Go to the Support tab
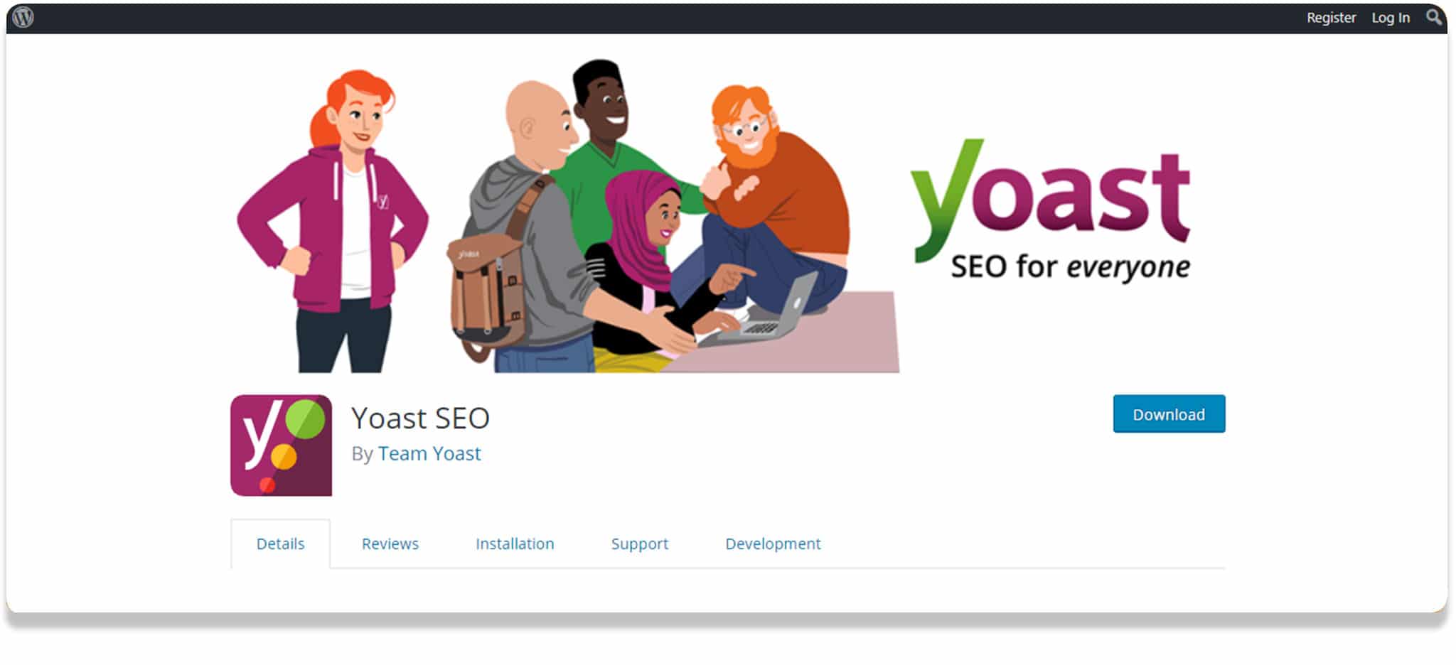Screen dimensions: 1456x665 pyautogui.click(x=640, y=544)
